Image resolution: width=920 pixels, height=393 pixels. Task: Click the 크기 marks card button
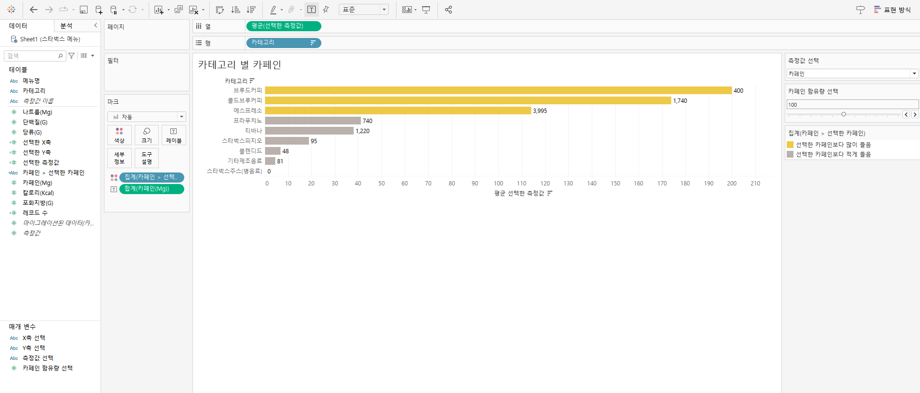pyautogui.click(x=147, y=135)
